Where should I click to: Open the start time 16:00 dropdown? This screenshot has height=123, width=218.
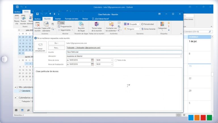click(112, 60)
